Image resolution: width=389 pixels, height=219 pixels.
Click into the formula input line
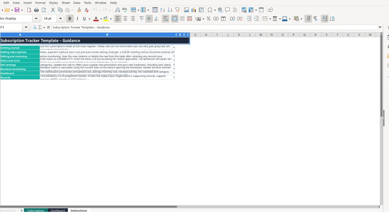point(215,28)
